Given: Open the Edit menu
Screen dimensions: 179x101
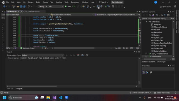Looking at the screenshot, I should pyautogui.click(x=13, y=2).
